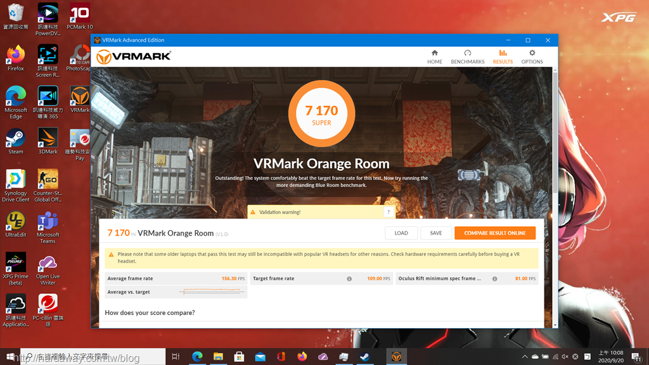Click the SAVE button
The height and width of the screenshot is (365, 649).
point(435,233)
